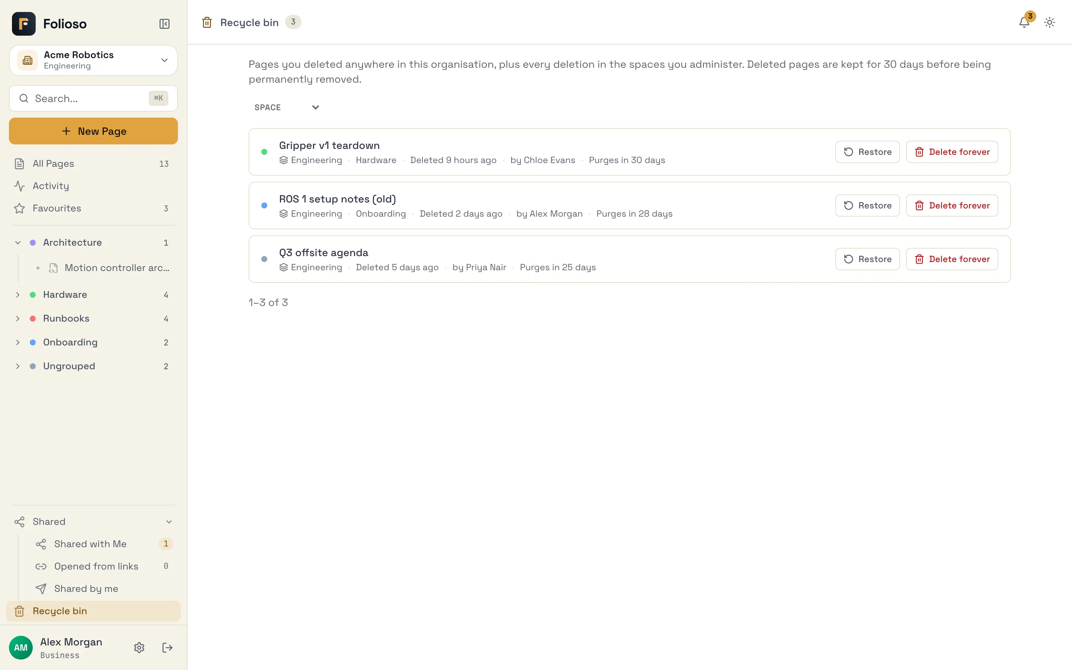Click the Gripper v1 teardown title
The width and height of the screenshot is (1072, 670).
point(329,145)
